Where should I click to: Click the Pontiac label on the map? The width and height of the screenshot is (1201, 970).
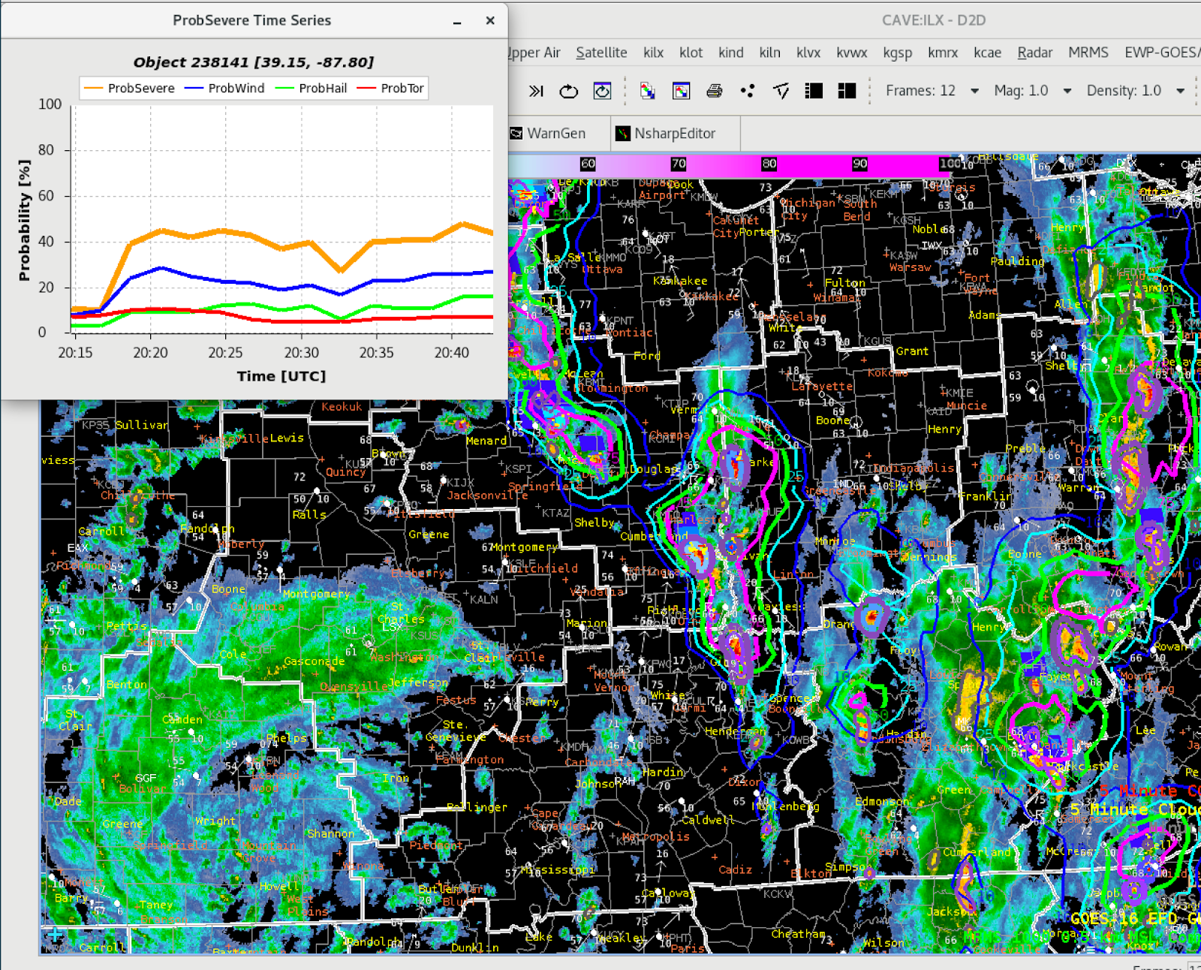pyautogui.click(x=629, y=333)
